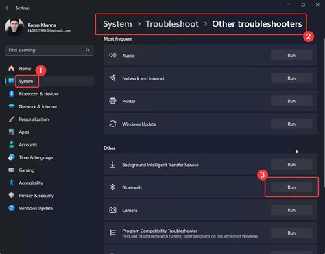This screenshot has height=254, width=325.
Task: Run the Camera troubleshooter
Action: point(291,210)
